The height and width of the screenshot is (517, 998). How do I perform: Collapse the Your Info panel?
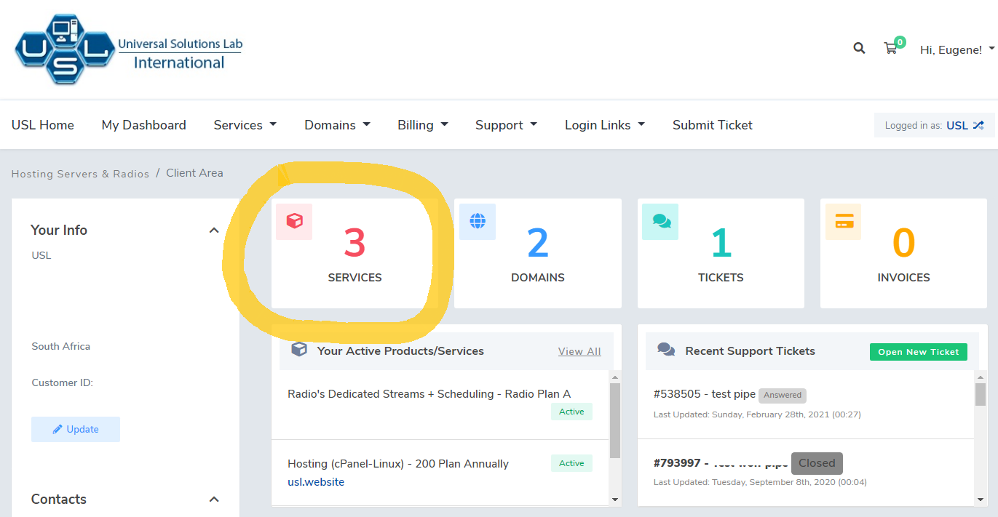tap(214, 231)
